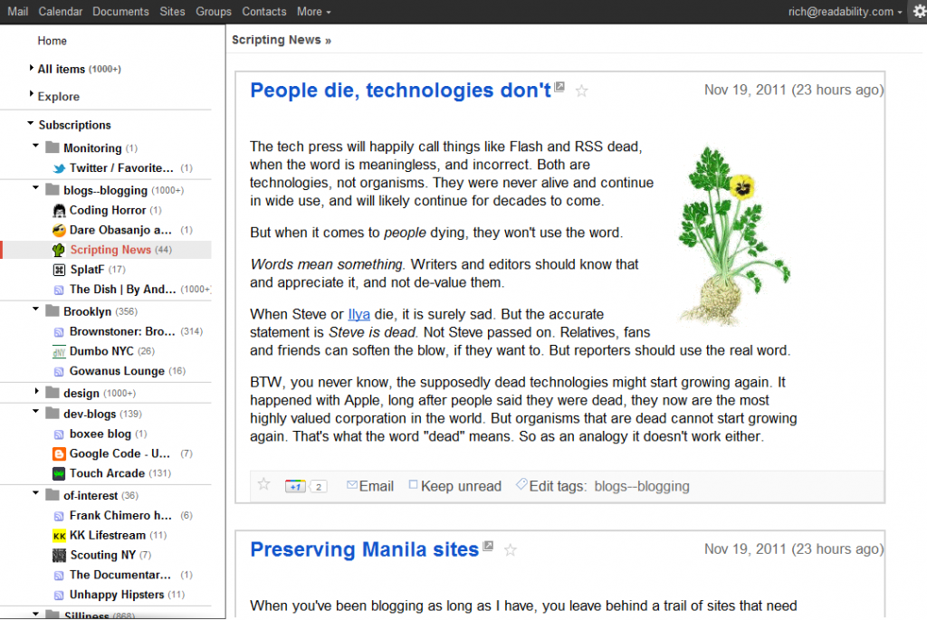Image resolution: width=927 pixels, height=620 pixels.
Task: Collapse the dev-blogs folder
Action: coord(35,411)
